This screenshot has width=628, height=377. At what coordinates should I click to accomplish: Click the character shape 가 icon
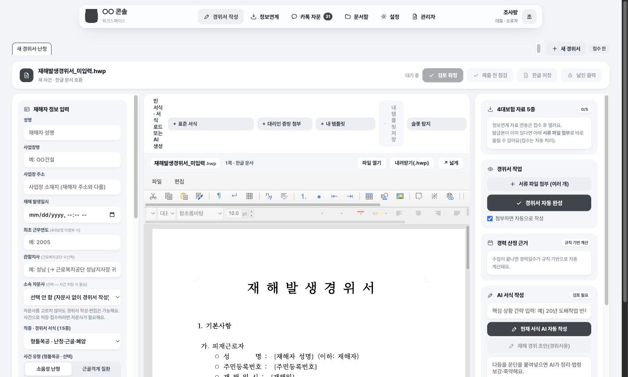269,196
